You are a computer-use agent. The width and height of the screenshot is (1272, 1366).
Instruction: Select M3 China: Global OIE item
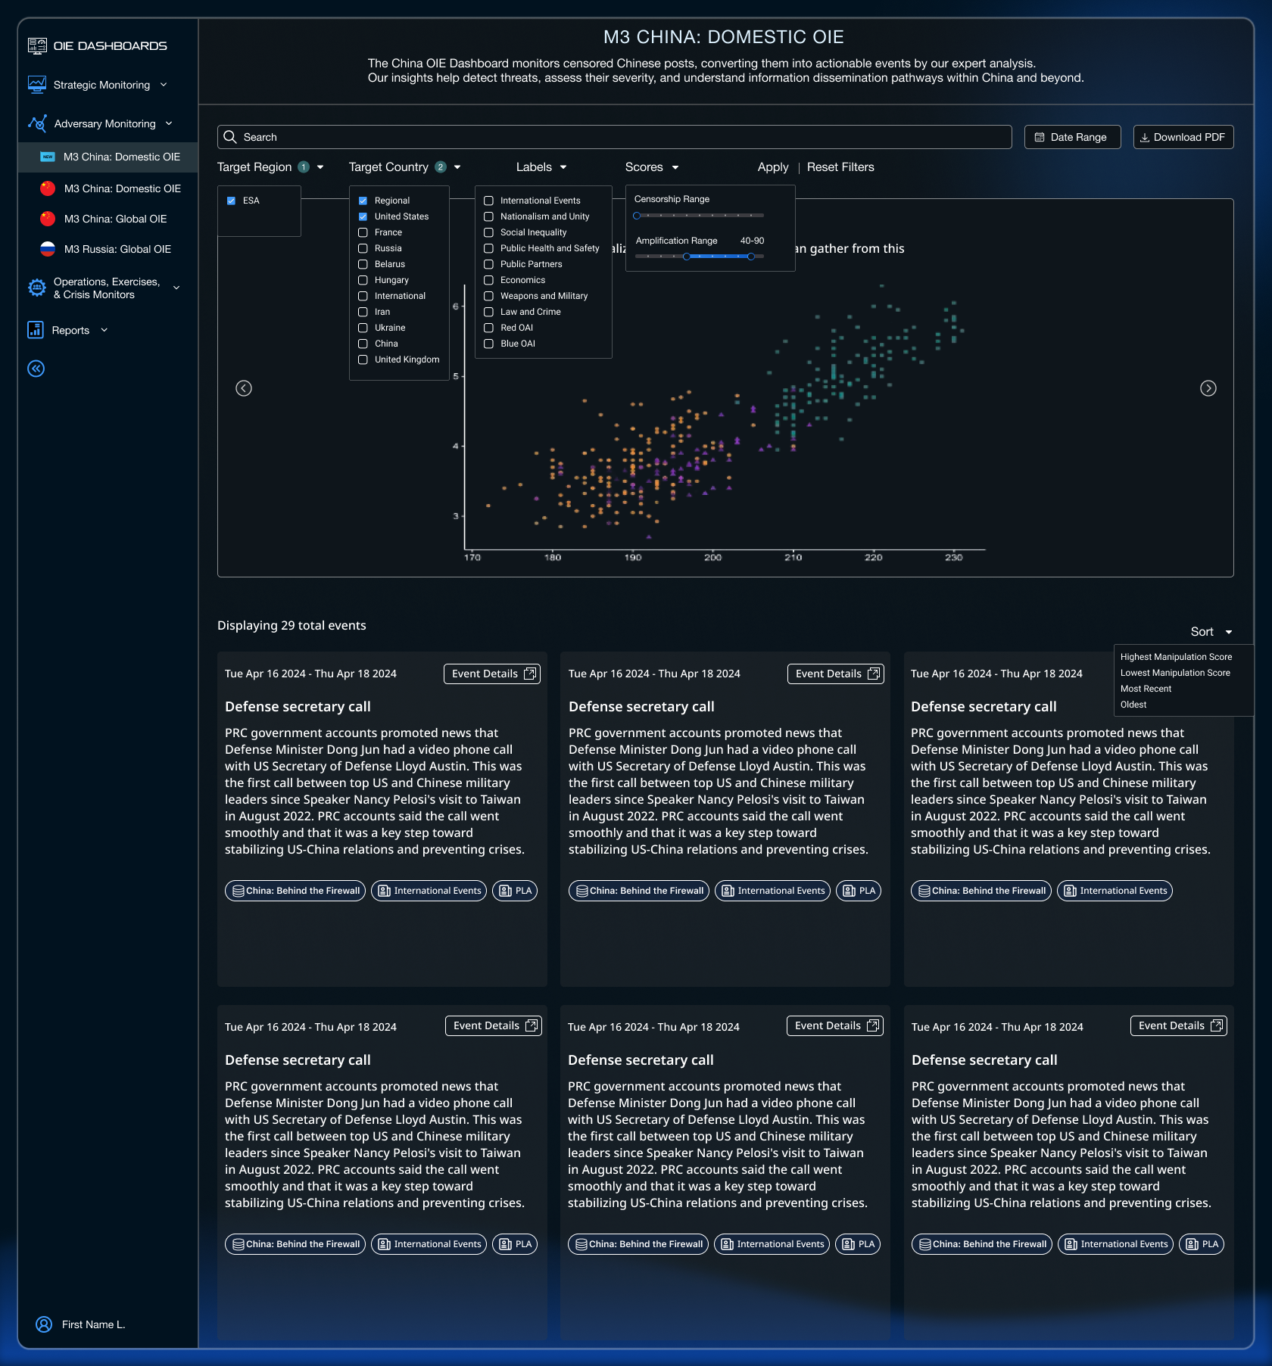pyautogui.click(x=115, y=219)
